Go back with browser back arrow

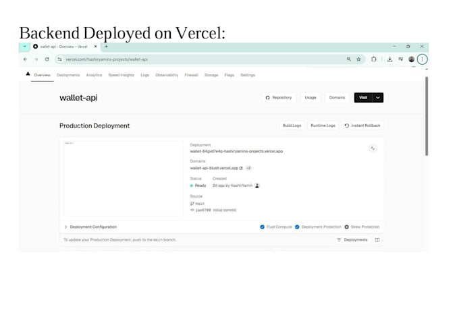click(25, 59)
